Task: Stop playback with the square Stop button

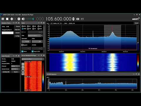Action: pyautogui.click(x=7, y=19)
